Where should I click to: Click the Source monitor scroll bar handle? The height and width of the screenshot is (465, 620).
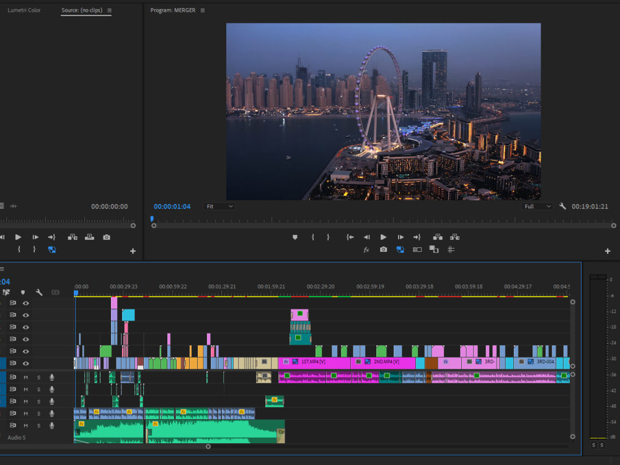pyautogui.click(x=133, y=226)
